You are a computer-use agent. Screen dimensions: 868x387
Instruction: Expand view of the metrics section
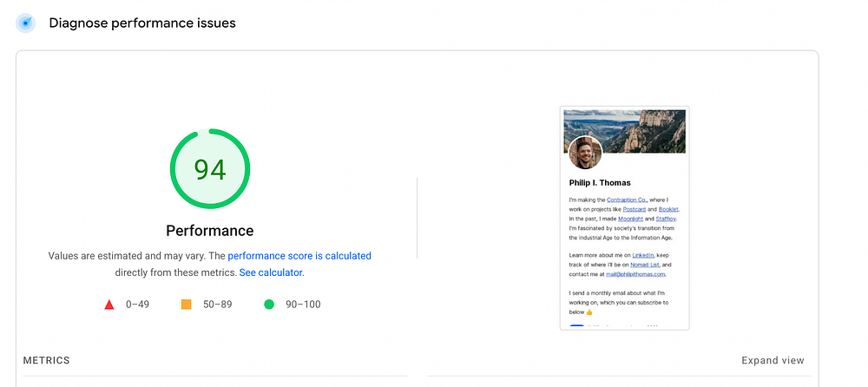773,360
